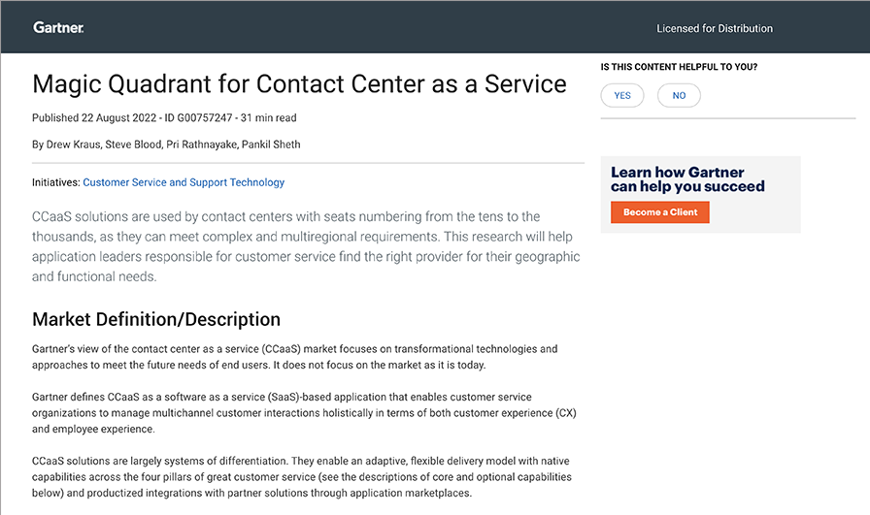Click the paragraph starting Gartner defines CCaaS
The image size is (870, 515).
tap(304, 413)
